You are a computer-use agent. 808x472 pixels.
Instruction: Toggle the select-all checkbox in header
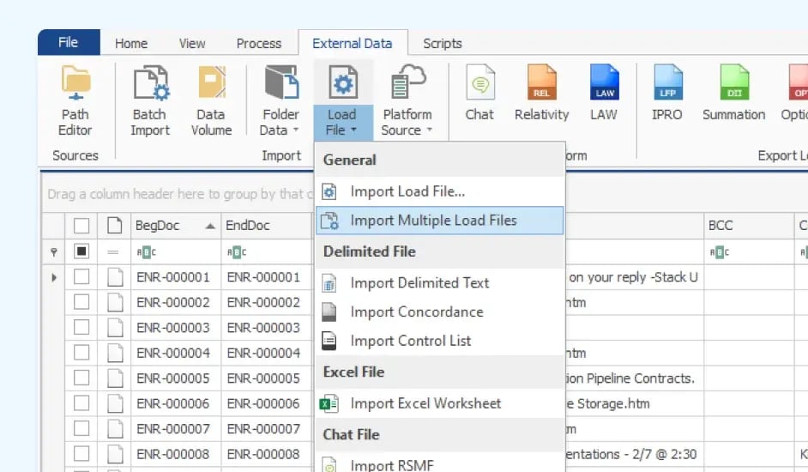(81, 226)
